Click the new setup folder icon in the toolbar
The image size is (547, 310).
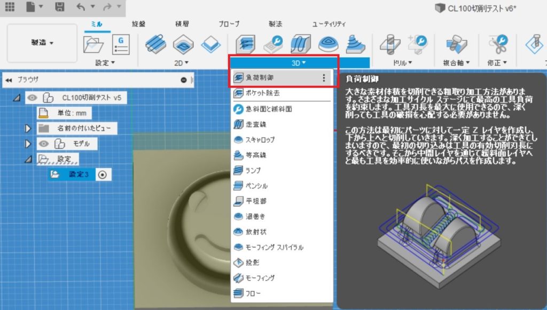pyautogui.click(x=93, y=44)
